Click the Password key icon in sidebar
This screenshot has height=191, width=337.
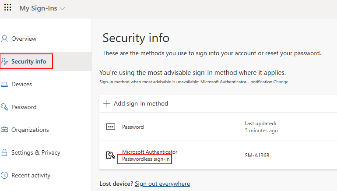point(4,107)
